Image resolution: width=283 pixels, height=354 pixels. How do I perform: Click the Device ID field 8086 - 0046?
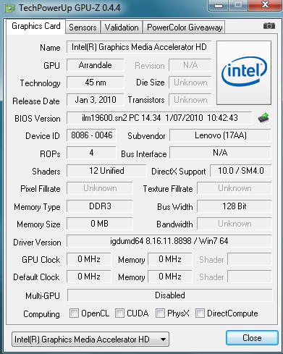click(91, 135)
